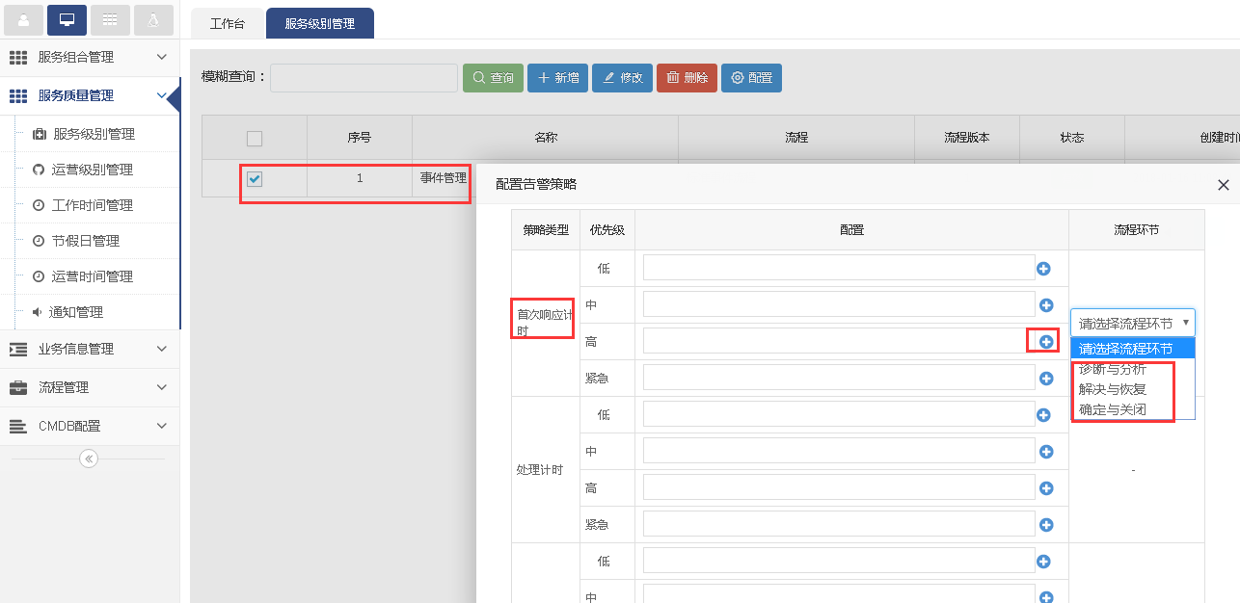Close the 配置告警策略 dialog
The image size is (1240, 603).
coord(1223,185)
